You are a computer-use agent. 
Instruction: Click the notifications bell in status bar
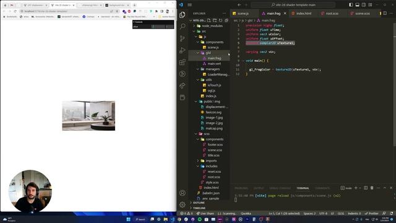point(392,214)
